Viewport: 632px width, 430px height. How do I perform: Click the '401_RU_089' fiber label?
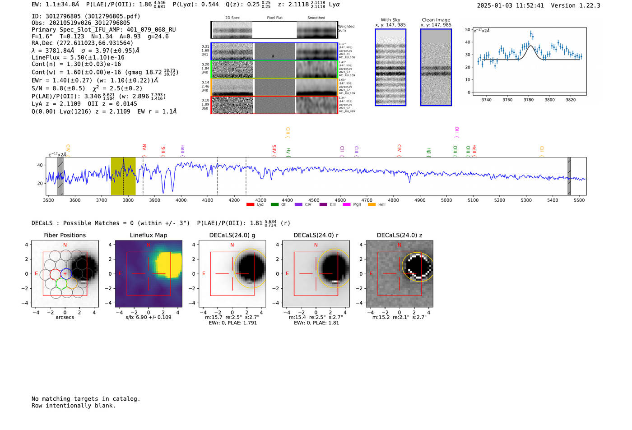point(347,111)
